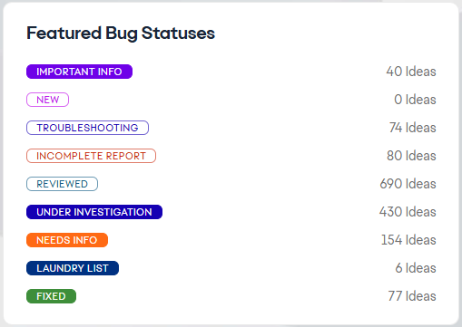This screenshot has height=327, width=462.
Task: Open the TROUBLESHOOTING status badge
Action: 87,128
